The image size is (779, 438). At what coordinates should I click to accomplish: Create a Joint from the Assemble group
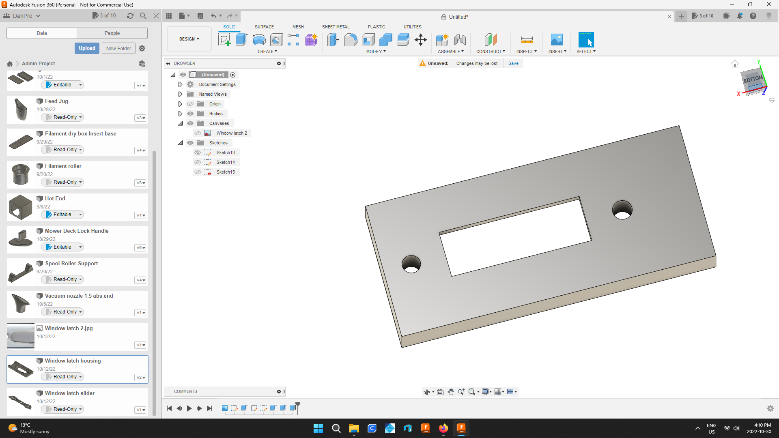(x=460, y=40)
